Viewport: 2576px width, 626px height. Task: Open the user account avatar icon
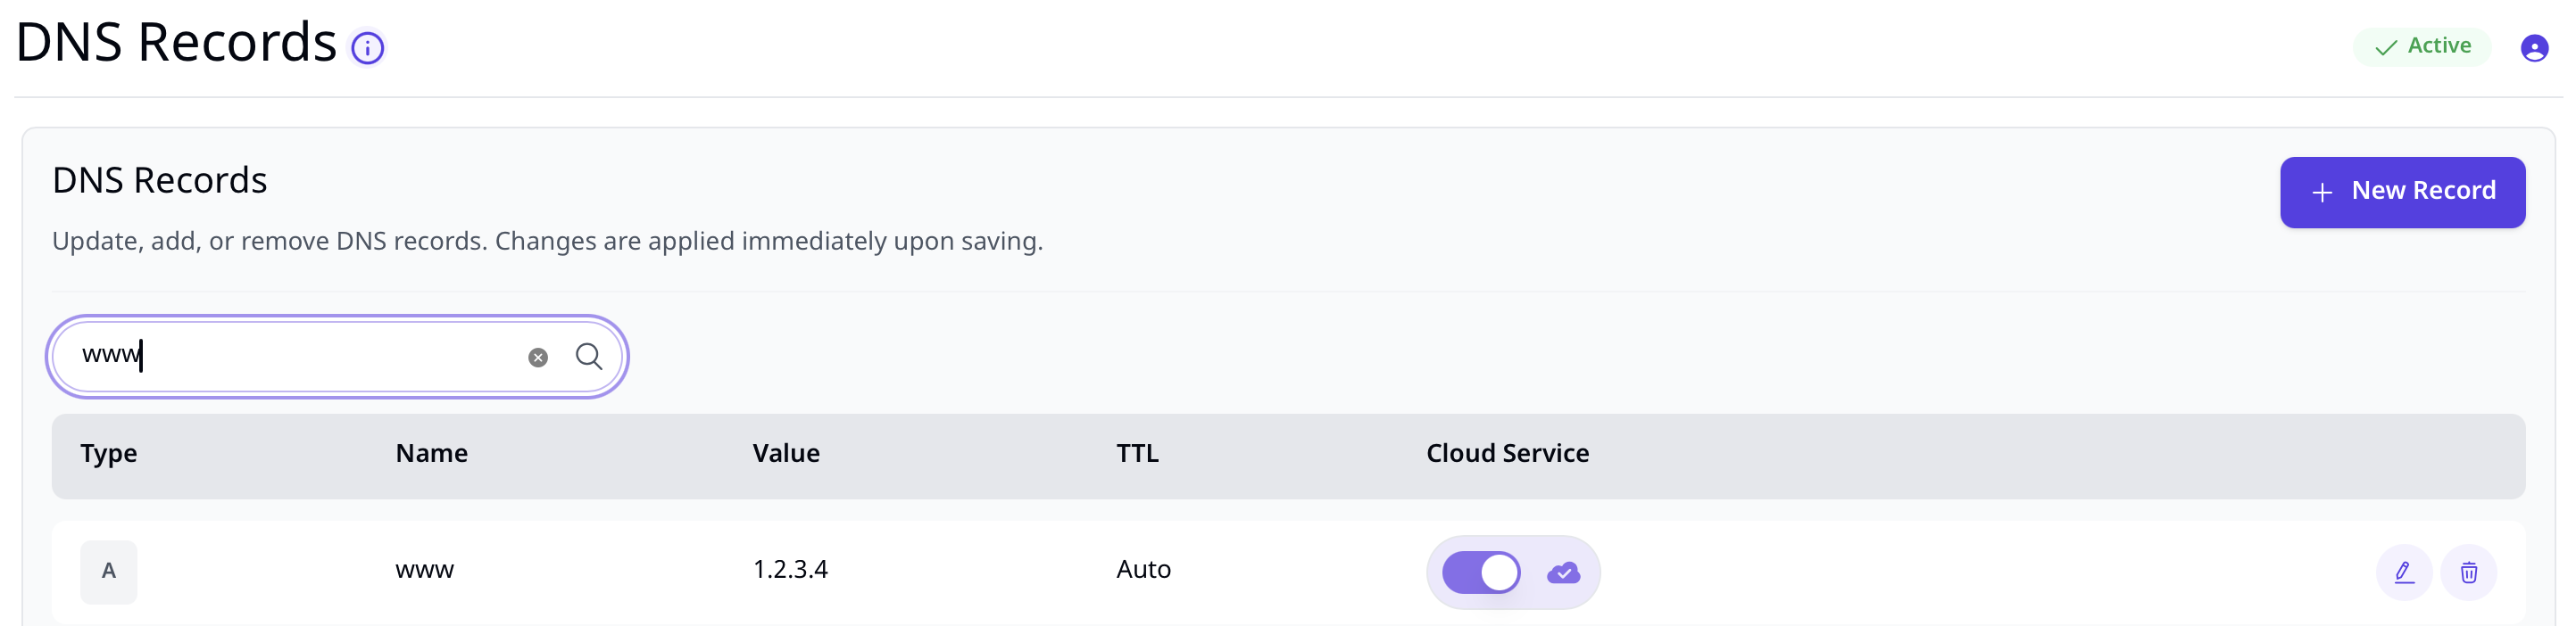pos(2533,48)
